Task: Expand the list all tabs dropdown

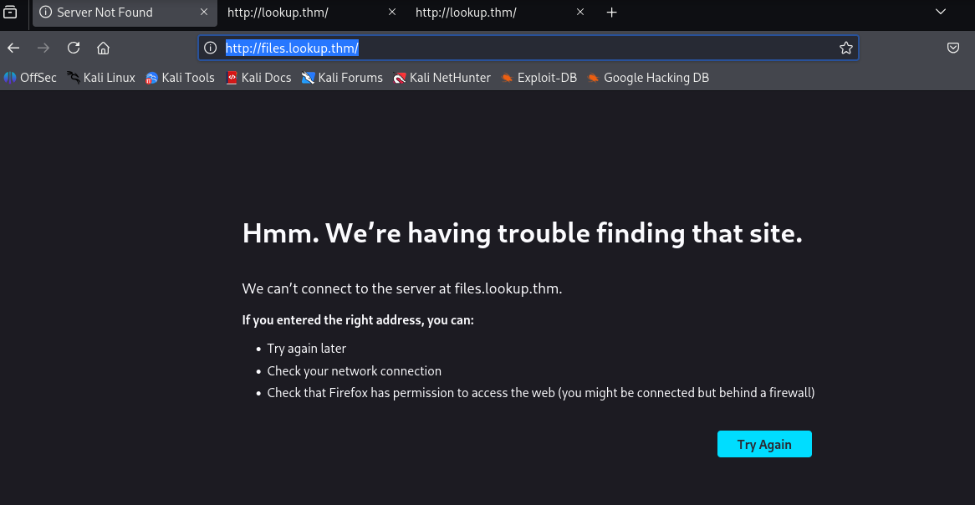Action: coord(940,13)
